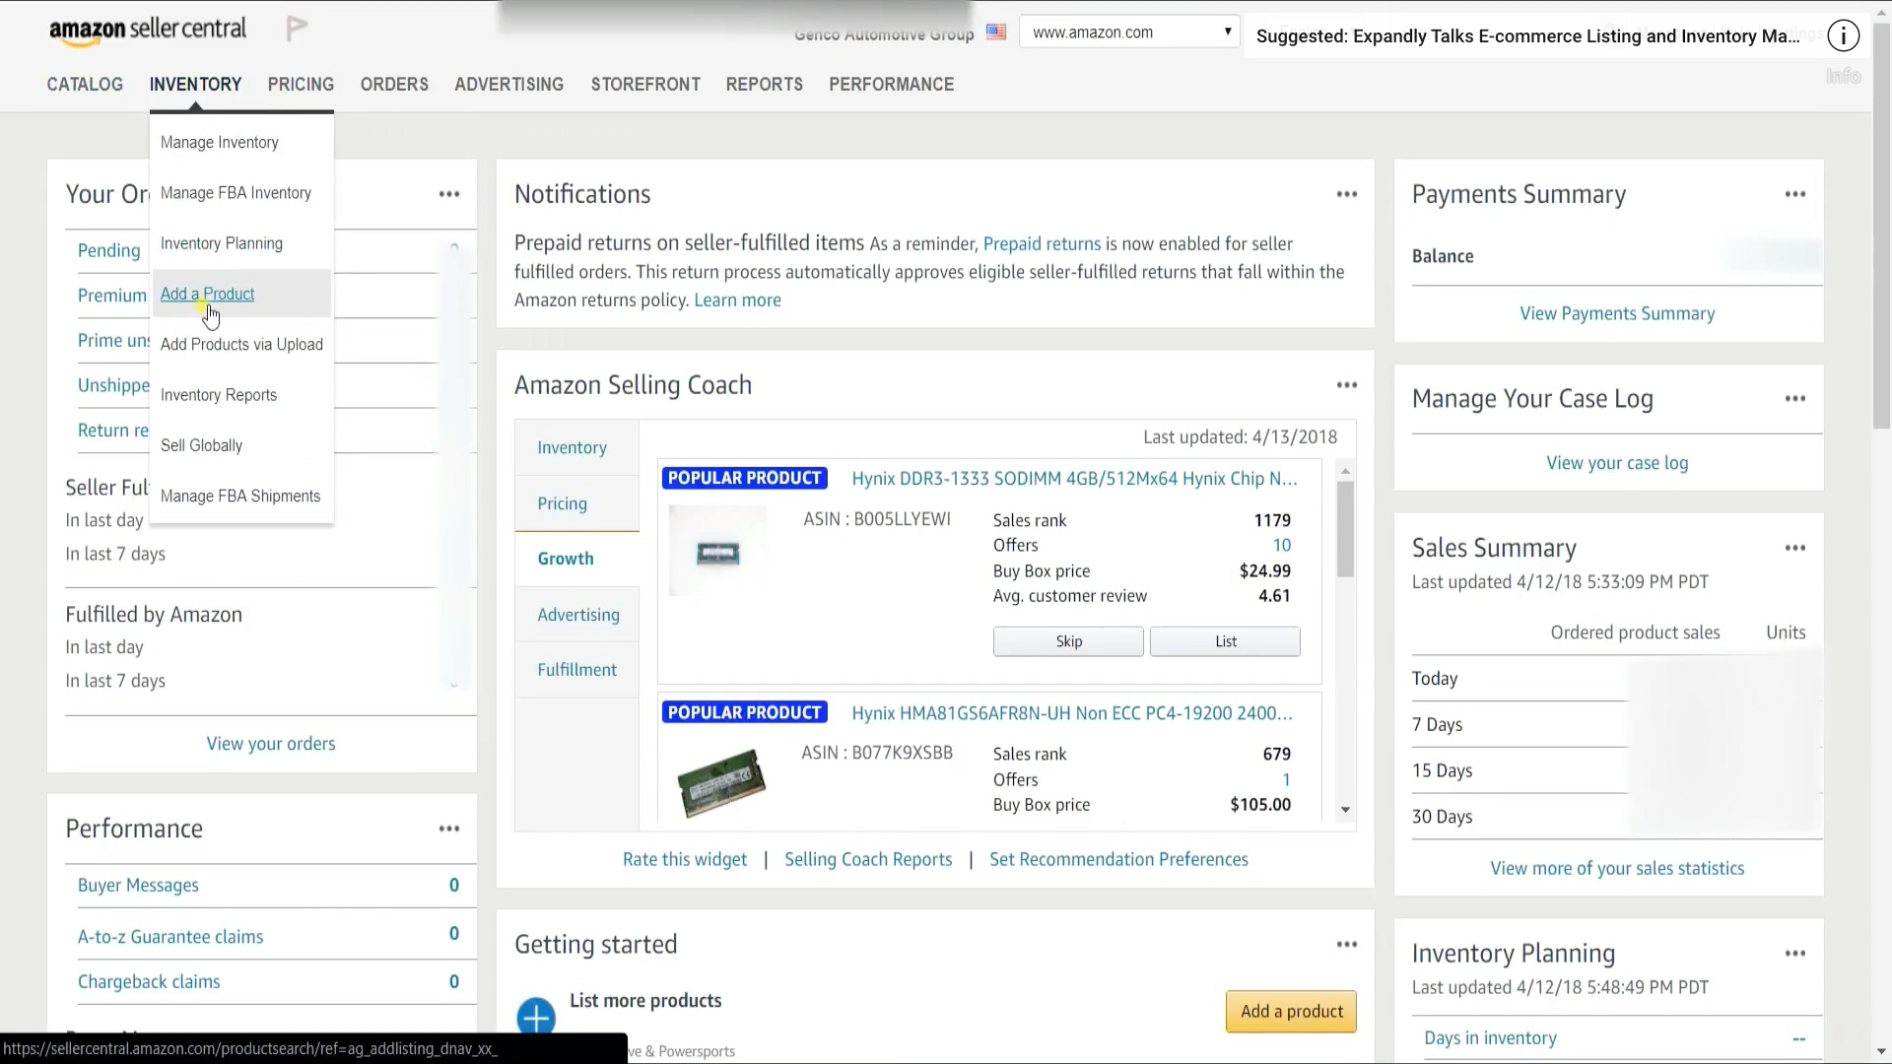Open Notifications widget options menu
1892x1064 pixels.
point(1347,194)
